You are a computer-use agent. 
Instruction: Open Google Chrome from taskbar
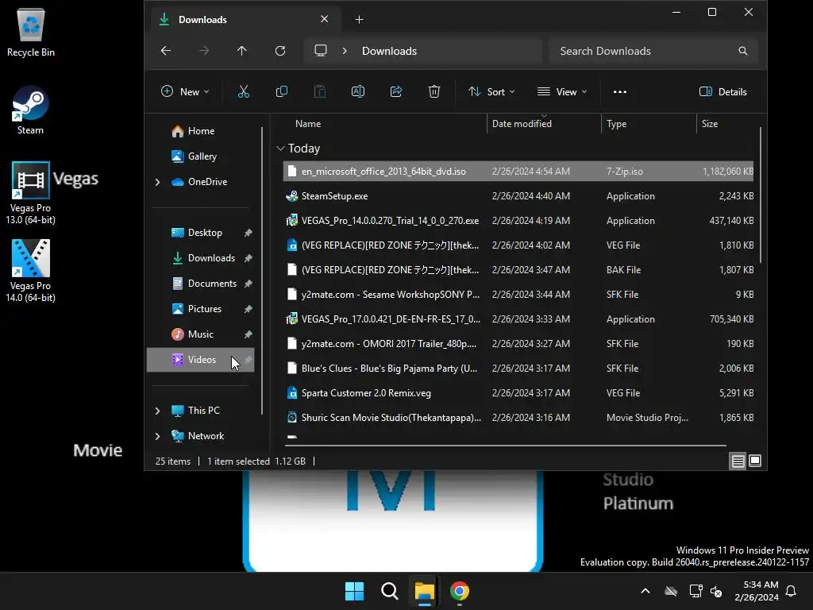(460, 591)
